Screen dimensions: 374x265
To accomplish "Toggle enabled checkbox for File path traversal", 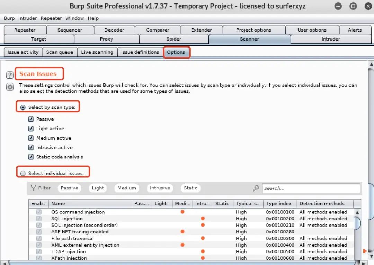I will click(39, 238).
